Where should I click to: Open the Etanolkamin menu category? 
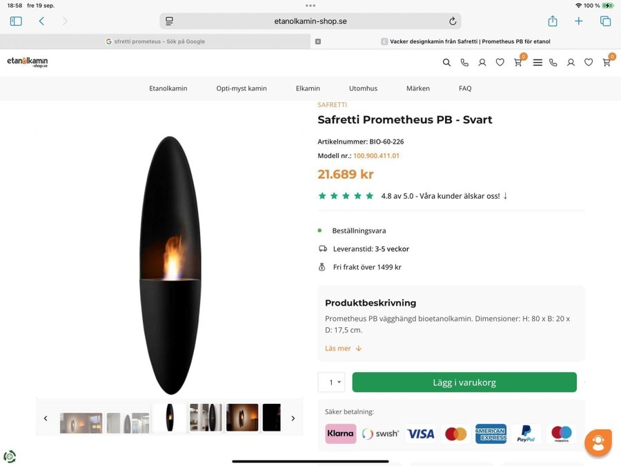[168, 88]
